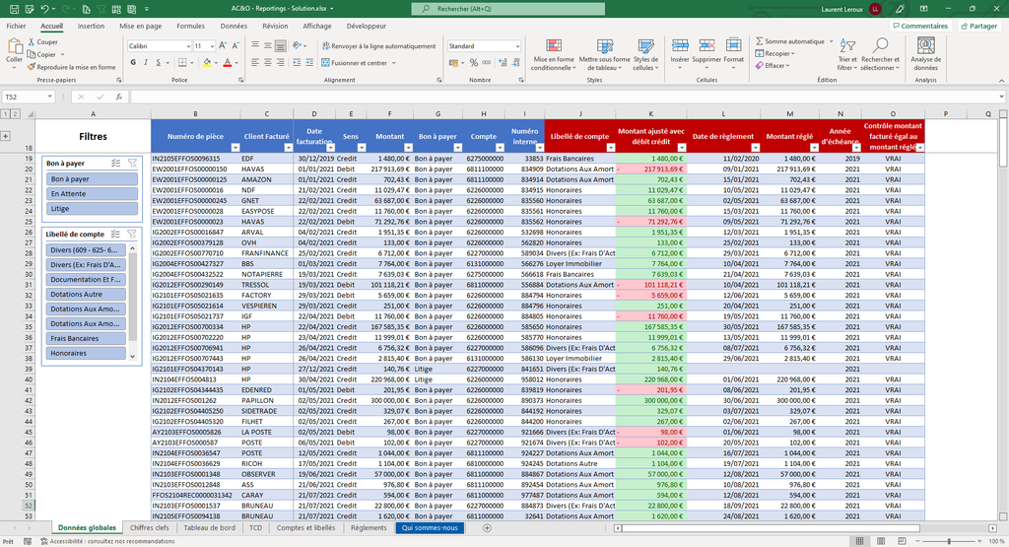The width and height of the screenshot is (1009, 547).
Task: Click the Somme automatique sigma icon
Action: [x=759, y=41]
